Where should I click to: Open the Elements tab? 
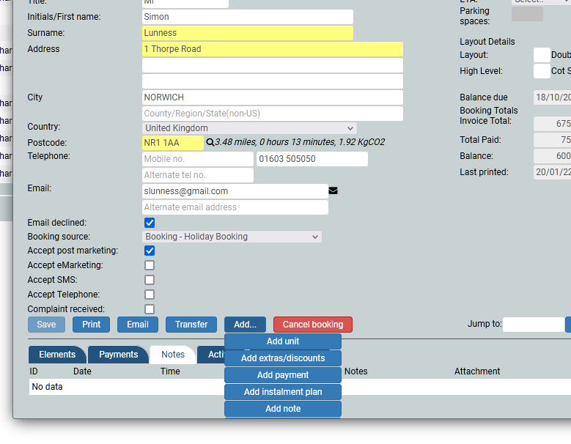click(57, 355)
